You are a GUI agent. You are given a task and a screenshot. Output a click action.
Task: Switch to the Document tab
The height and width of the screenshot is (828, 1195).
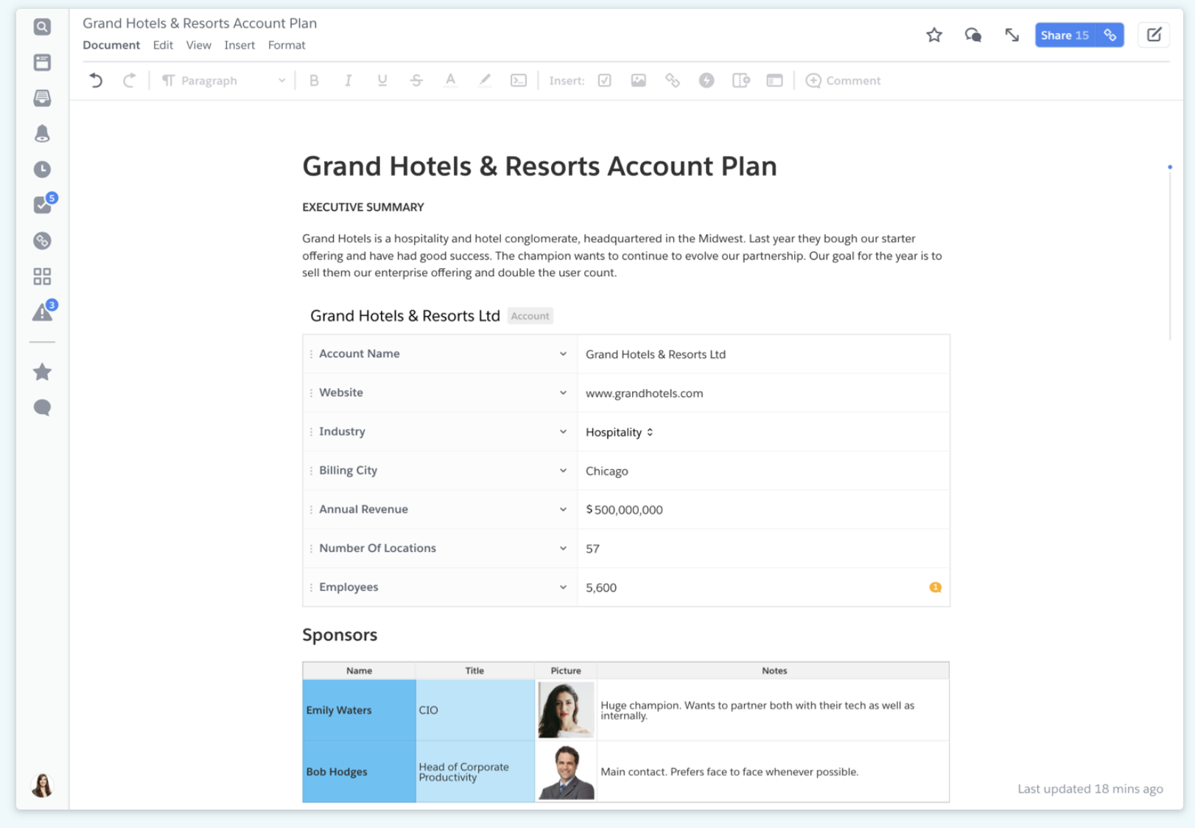pos(111,45)
